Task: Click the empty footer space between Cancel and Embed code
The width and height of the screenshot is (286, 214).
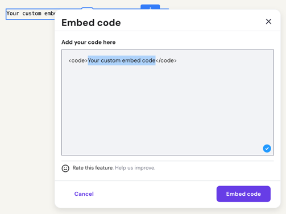Action: (155, 194)
